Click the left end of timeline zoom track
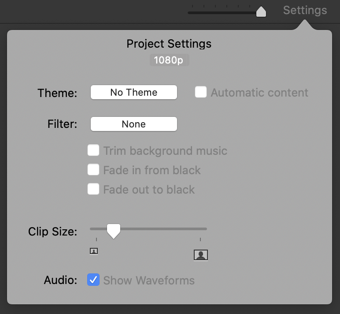 pos(189,13)
